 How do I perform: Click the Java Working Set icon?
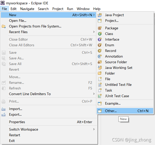(x=100, y=68)
